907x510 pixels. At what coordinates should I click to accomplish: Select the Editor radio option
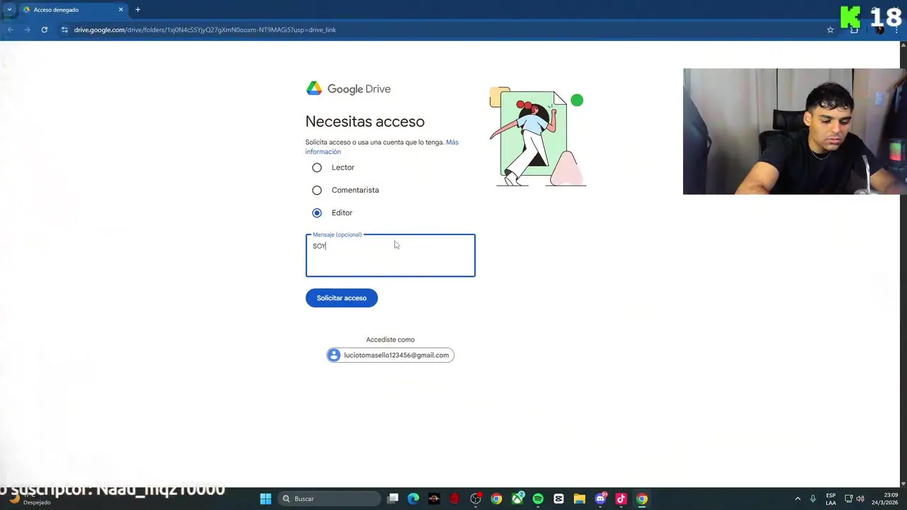coord(317,213)
